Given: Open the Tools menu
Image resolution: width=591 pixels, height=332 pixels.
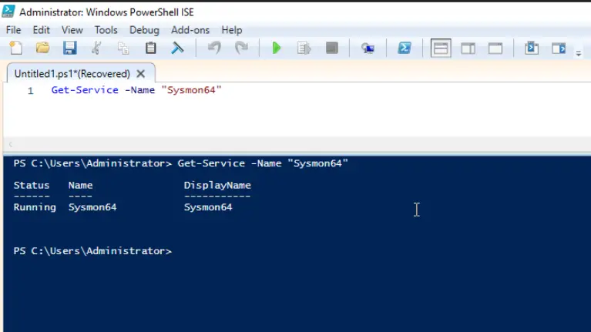Looking at the screenshot, I should click(x=106, y=30).
